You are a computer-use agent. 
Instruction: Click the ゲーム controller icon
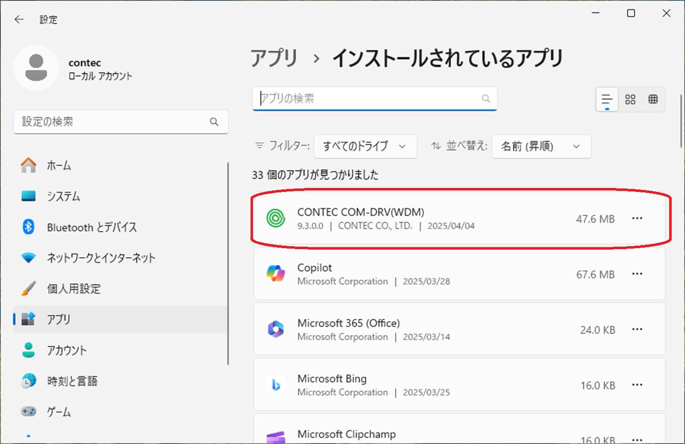point(29,411)
